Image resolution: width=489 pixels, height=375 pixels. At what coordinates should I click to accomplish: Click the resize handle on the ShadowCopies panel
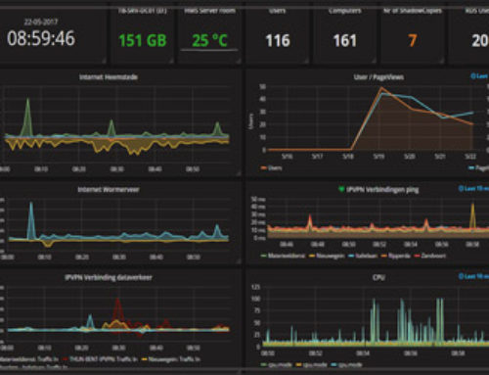441,61
